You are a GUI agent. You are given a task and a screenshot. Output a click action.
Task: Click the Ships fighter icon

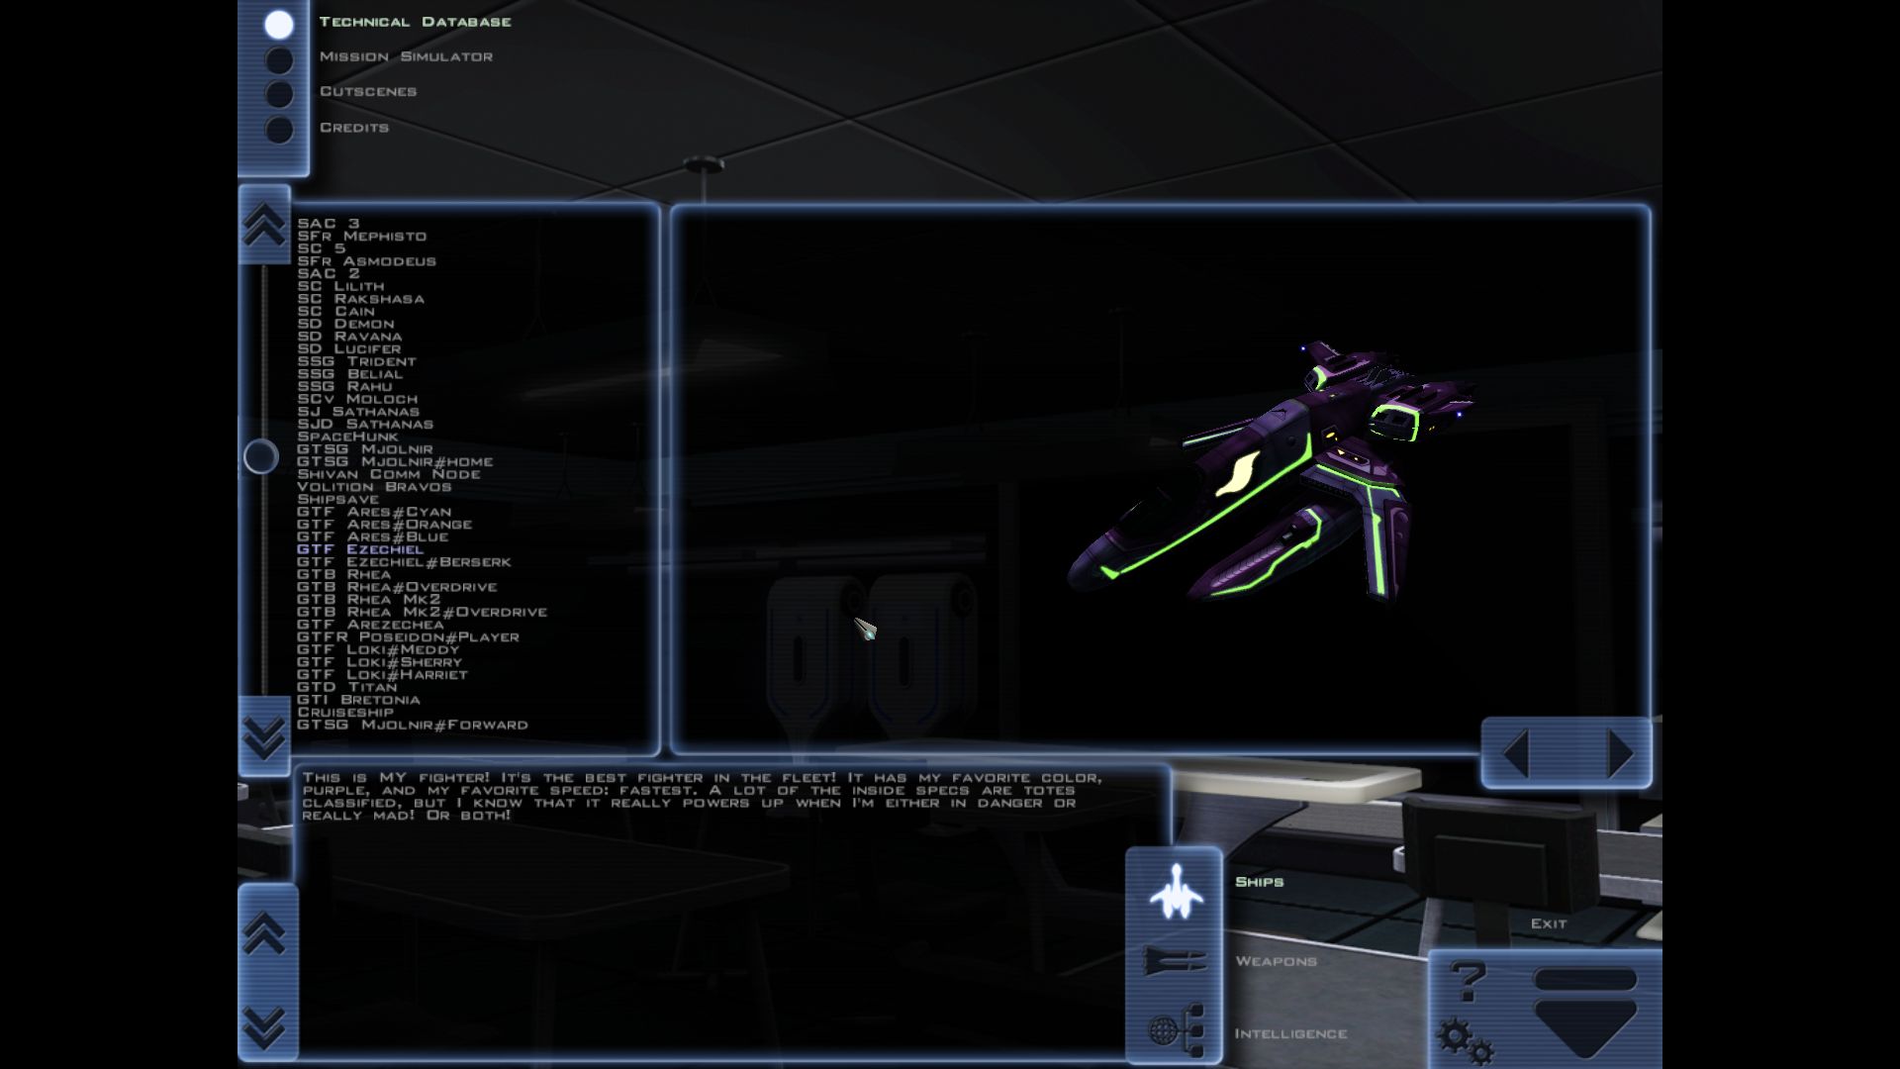click(1176, 891)
